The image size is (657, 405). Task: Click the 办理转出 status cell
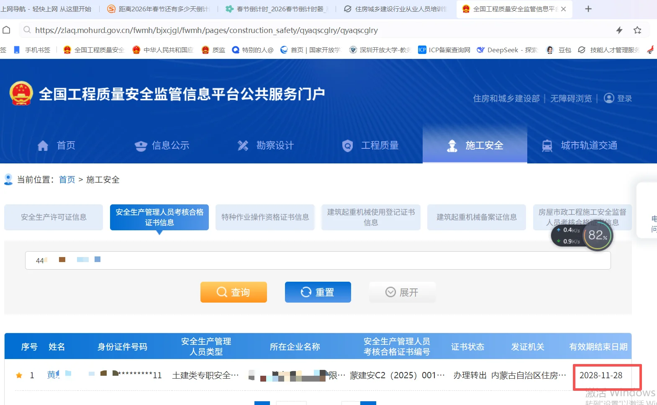470,375
